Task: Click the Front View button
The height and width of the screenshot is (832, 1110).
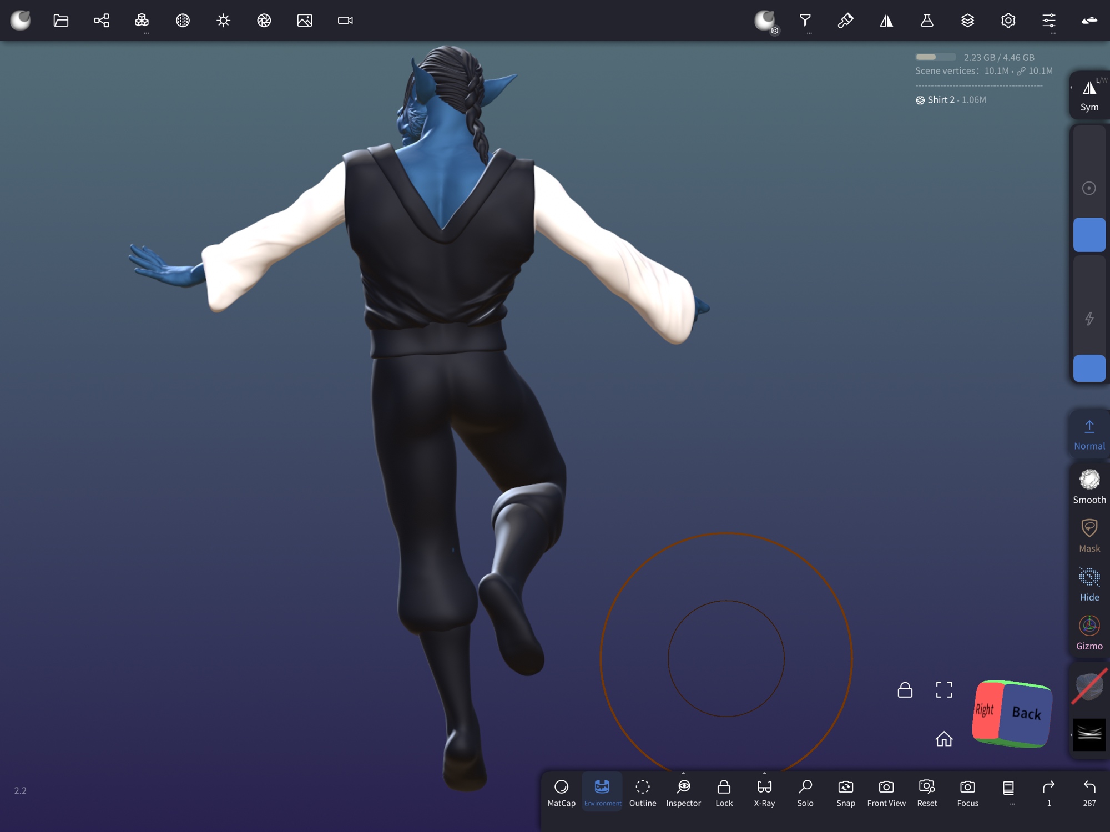Action: click(x=886, y=792)
